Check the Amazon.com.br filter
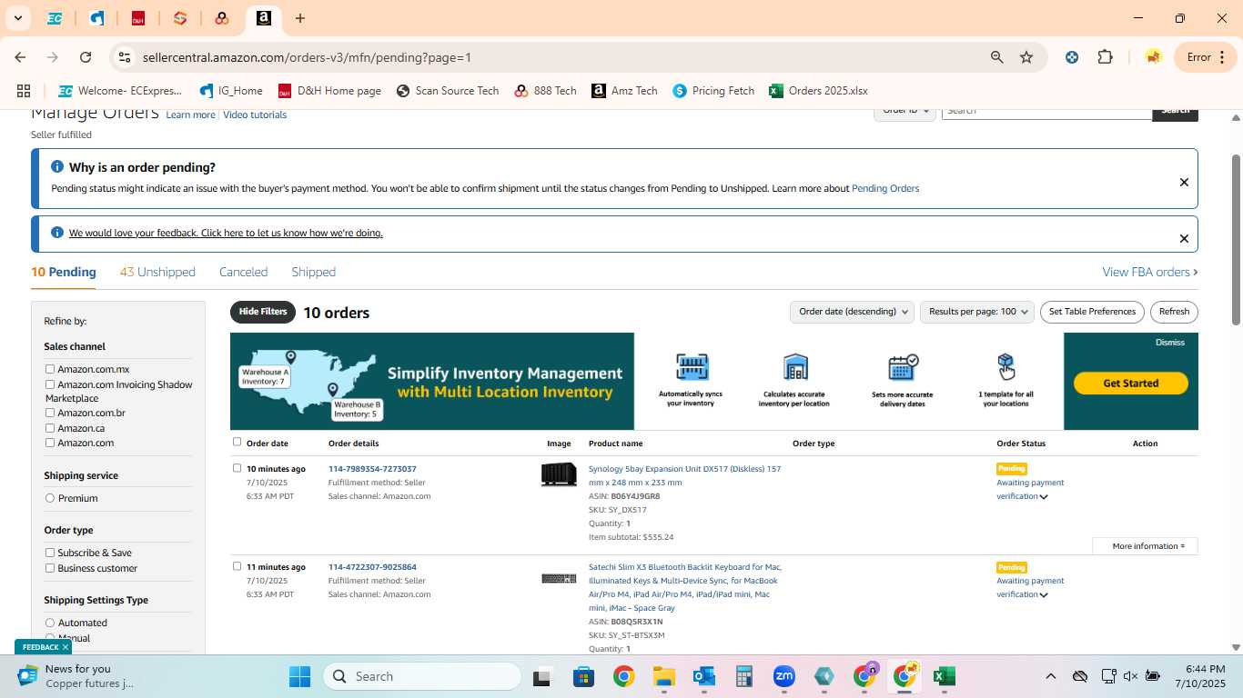 click(50, 413)
